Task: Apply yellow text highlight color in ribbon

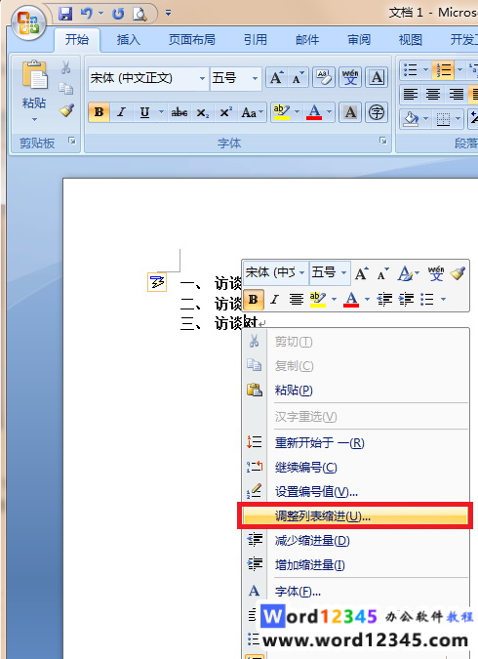Action: click(281, 112)
